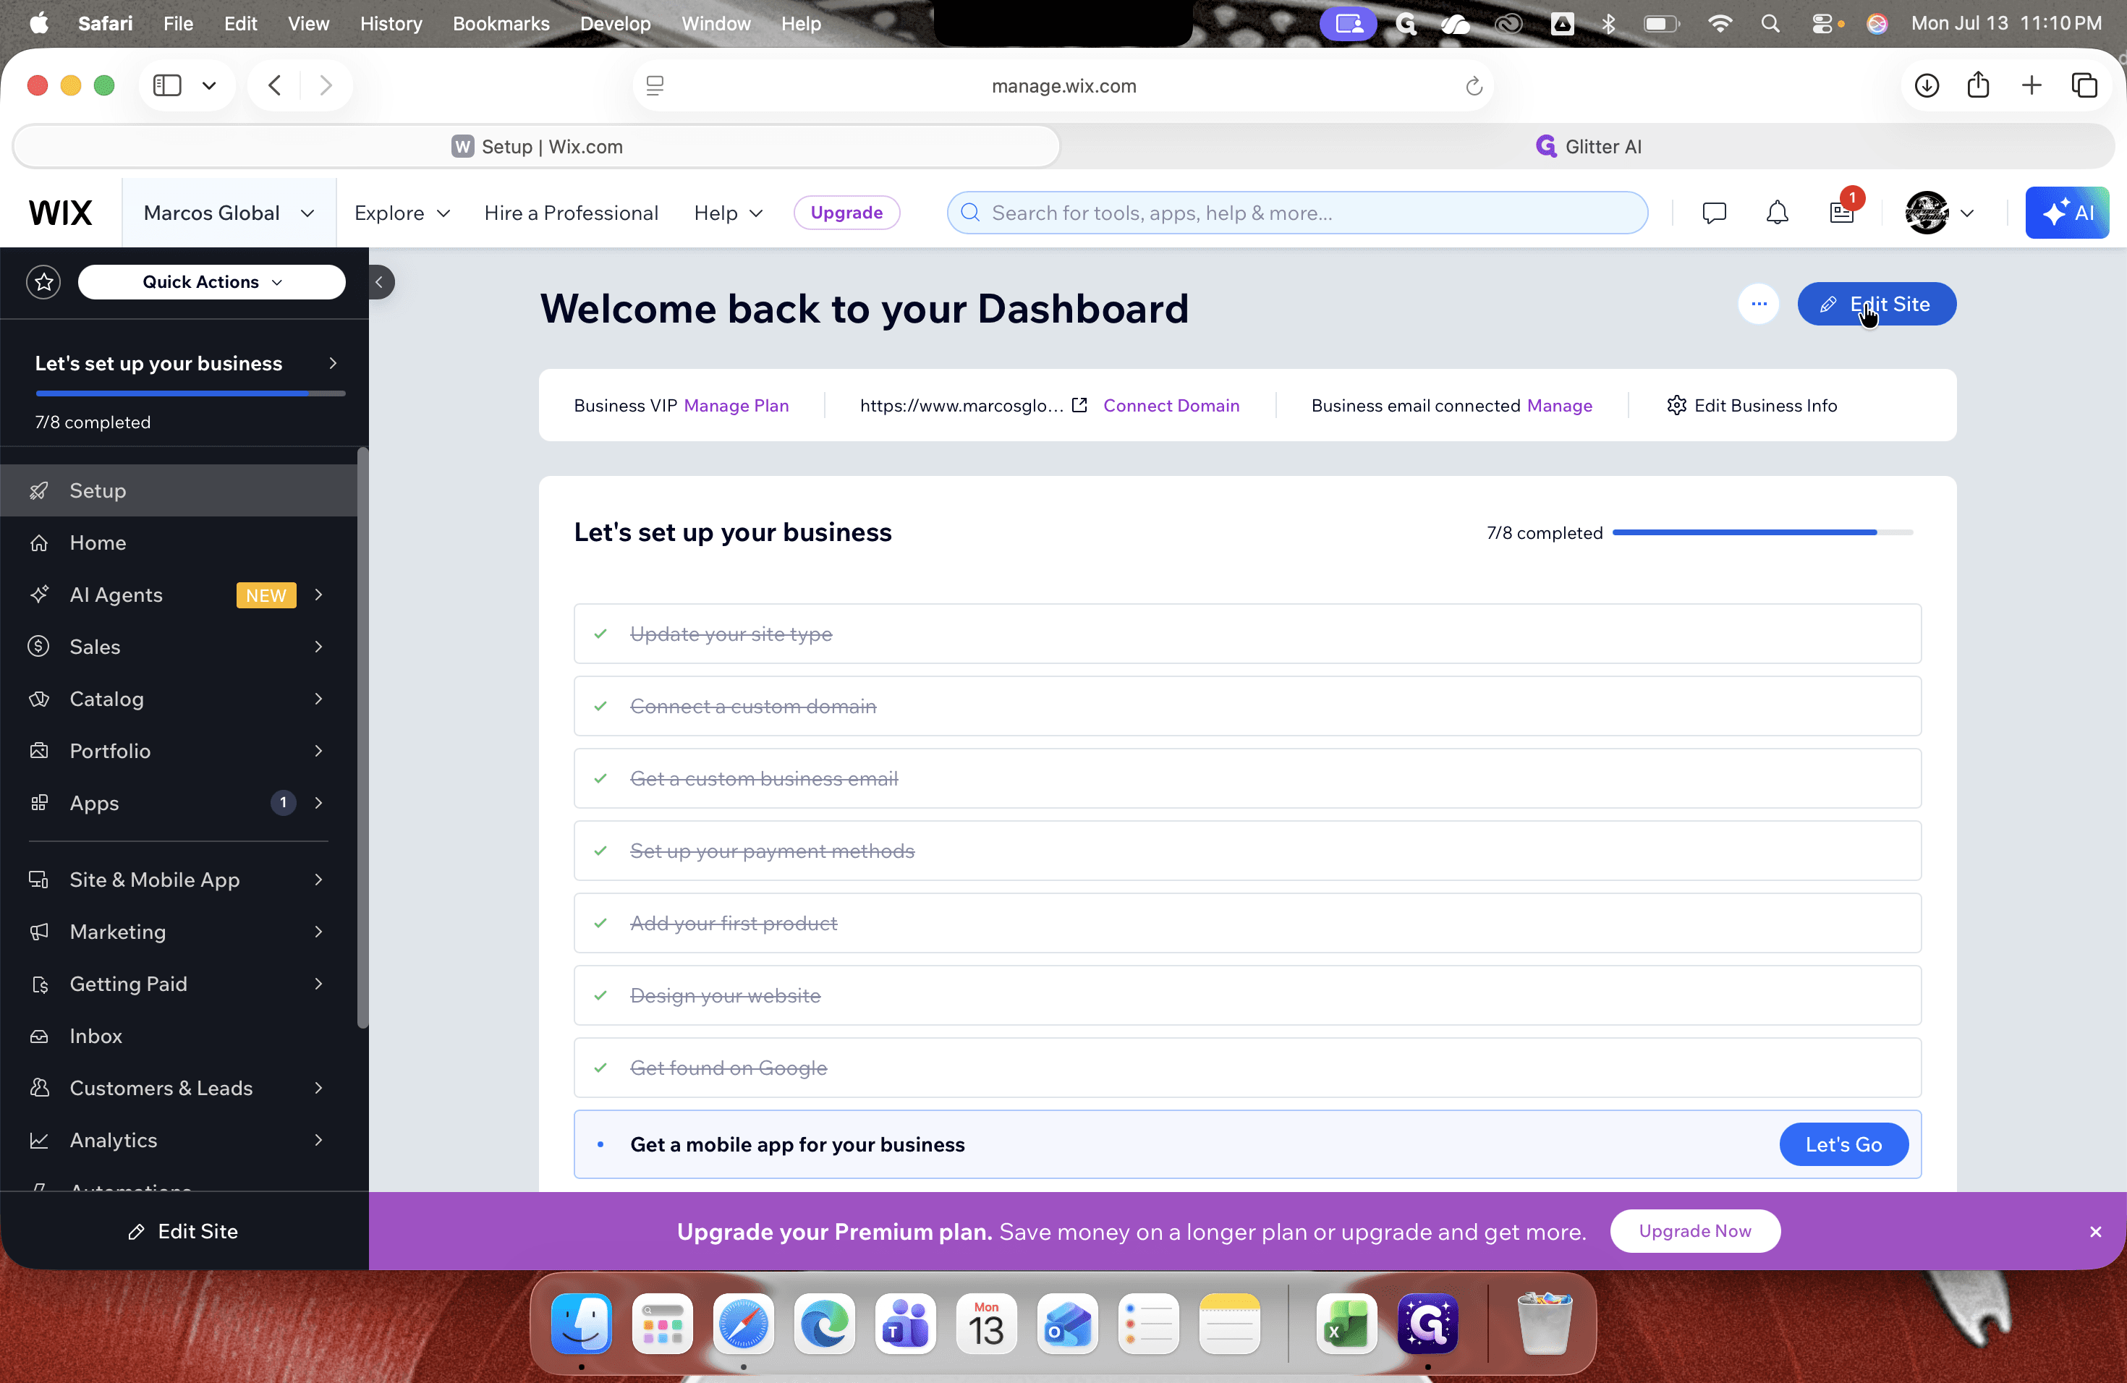Reload the page in Safari
The width and height of the screenshot is (2127, 1383).
(1473, 86)
